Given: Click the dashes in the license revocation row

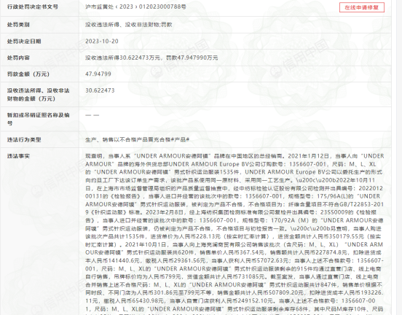Looking at the screenshot, I should click(92, 115).
